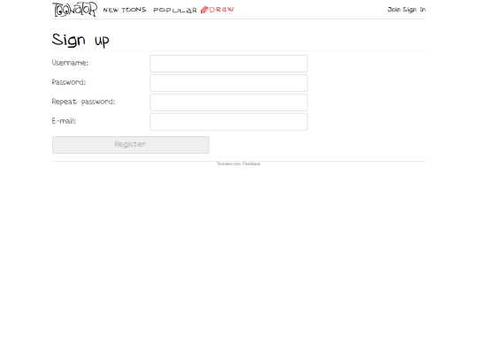Focus the Password input field

click(x=228, y=83)
